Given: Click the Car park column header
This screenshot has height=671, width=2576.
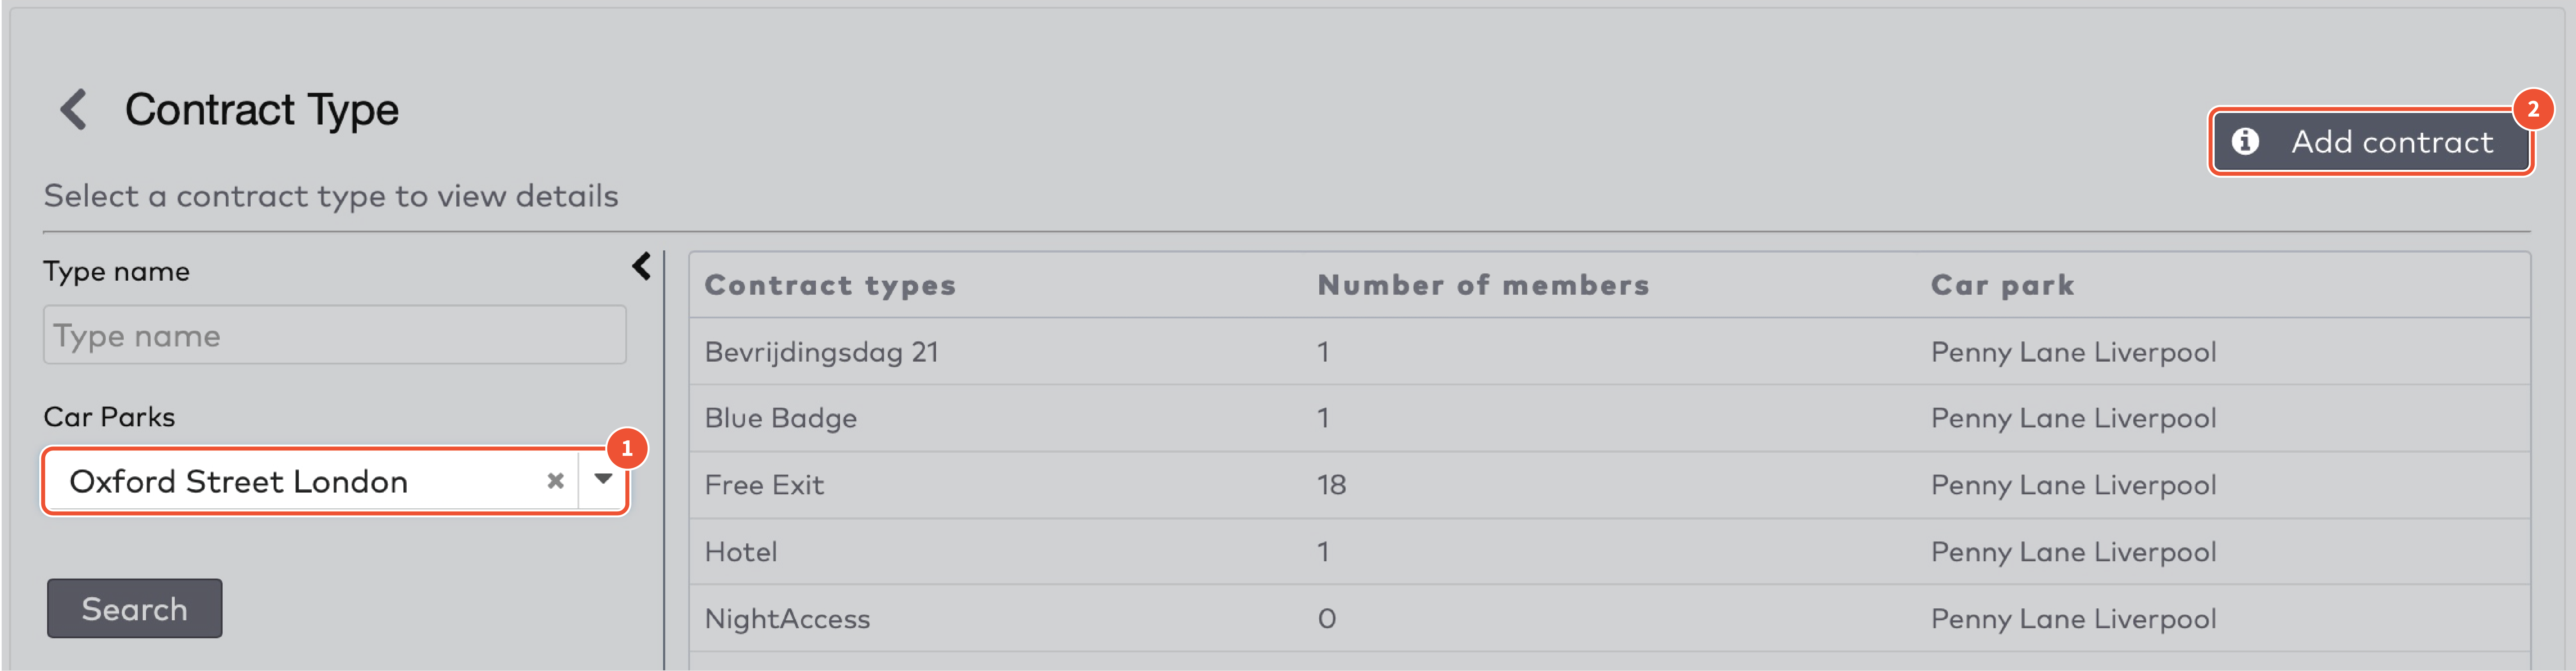Looking at the screenshot, I should click(x=2002, y=285).
